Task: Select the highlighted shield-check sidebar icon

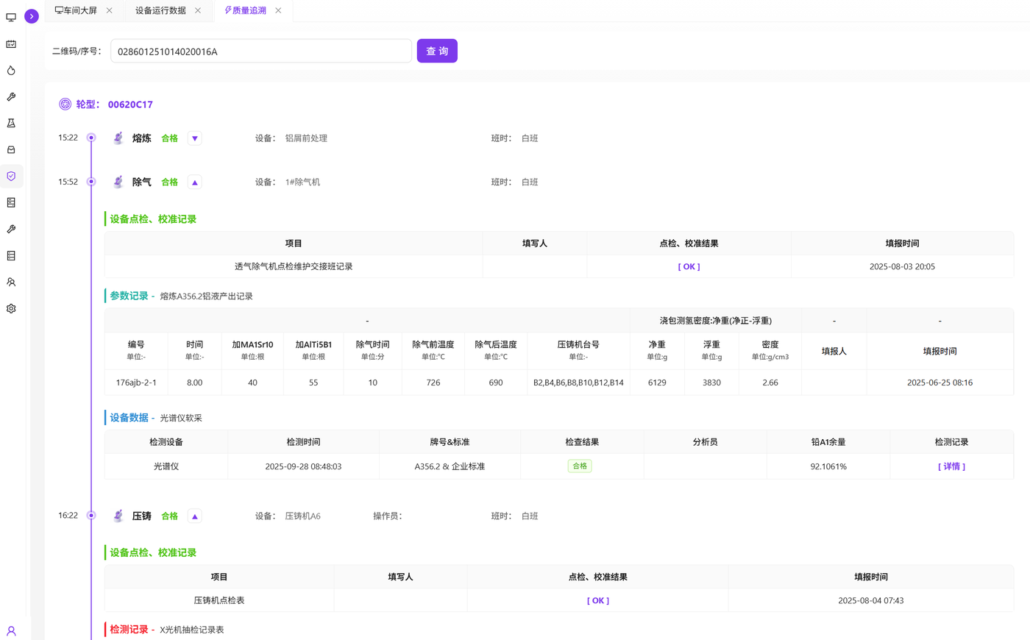Action: coord(11,177)
